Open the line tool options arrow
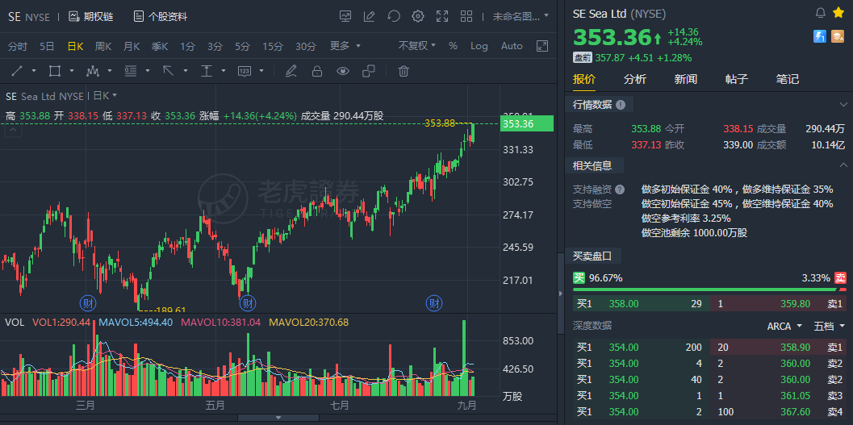853x425 pixels. pyautogui.click(x=34, y=71)
